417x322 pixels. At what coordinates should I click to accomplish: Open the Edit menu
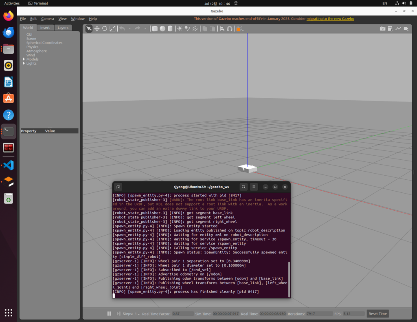[33, 19]
